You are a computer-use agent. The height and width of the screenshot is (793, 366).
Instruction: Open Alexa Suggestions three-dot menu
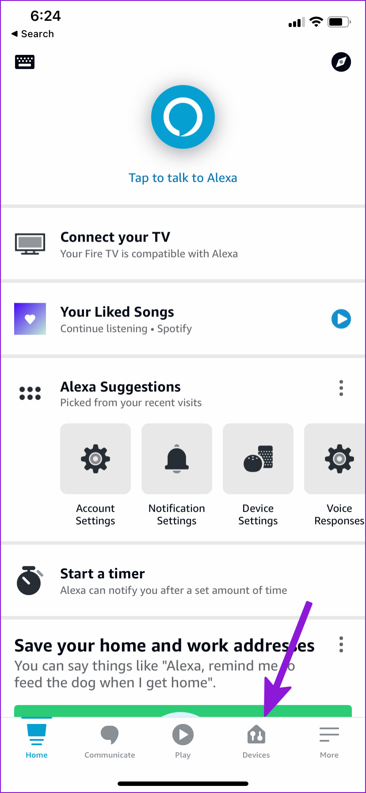pos(341,388)
